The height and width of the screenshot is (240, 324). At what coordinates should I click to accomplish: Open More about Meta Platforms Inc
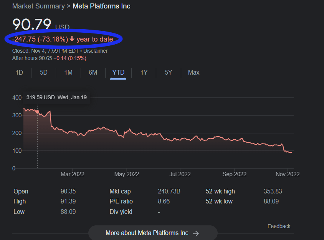pos(153,233)
